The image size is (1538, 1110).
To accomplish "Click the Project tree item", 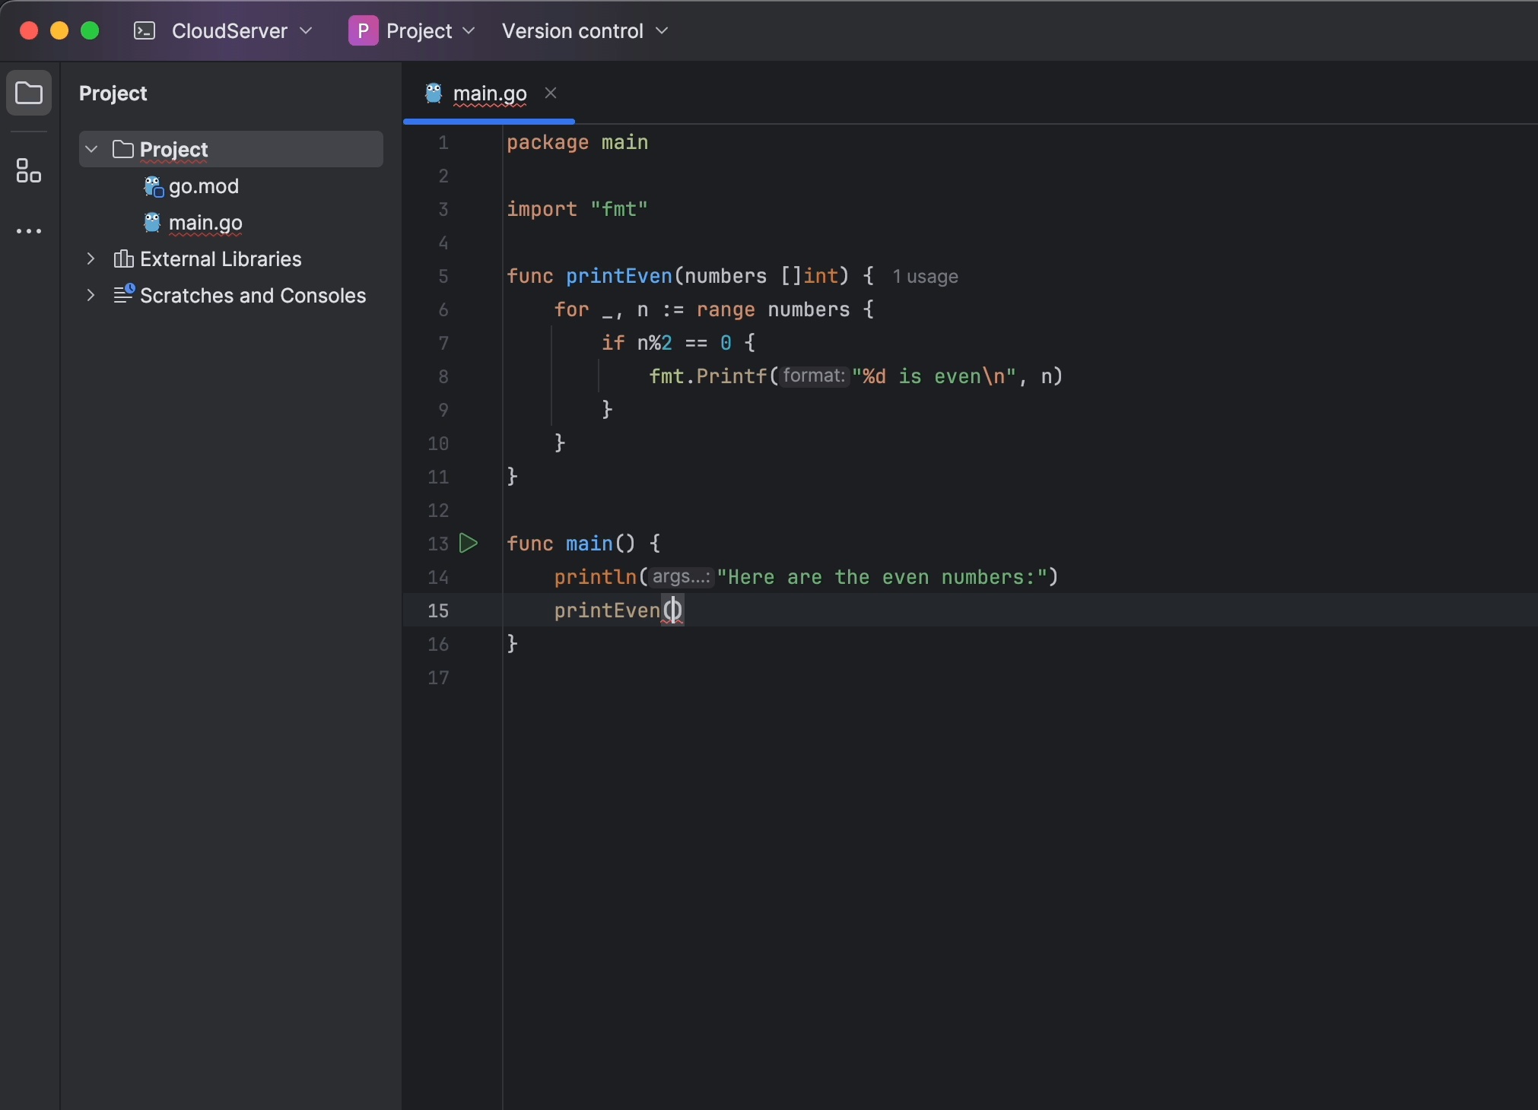I will point(172,148).
